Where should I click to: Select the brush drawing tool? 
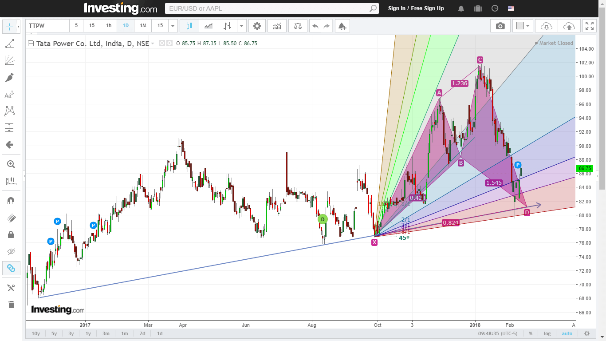pyautogui.click(x=9, y=77)
